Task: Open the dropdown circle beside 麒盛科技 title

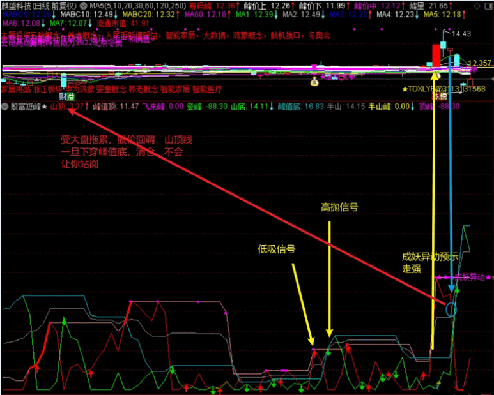Action: (x=83, y=6)
